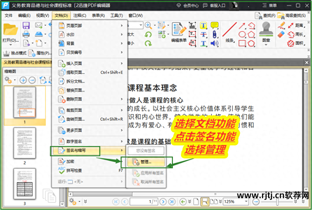Open the 文件 menu
This screenshot has width=312, height=210.
tap(9, 16)
